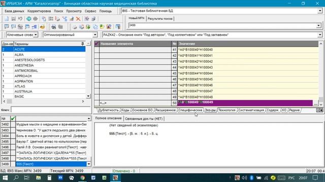Click the green arrow export icon

tap(88, 27)
